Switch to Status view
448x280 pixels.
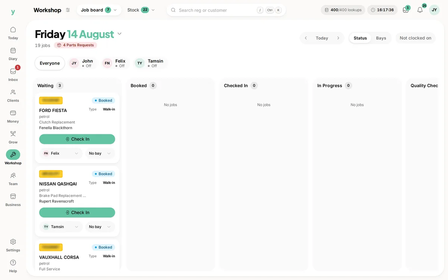pyautogui.click(x=360, y=38)
